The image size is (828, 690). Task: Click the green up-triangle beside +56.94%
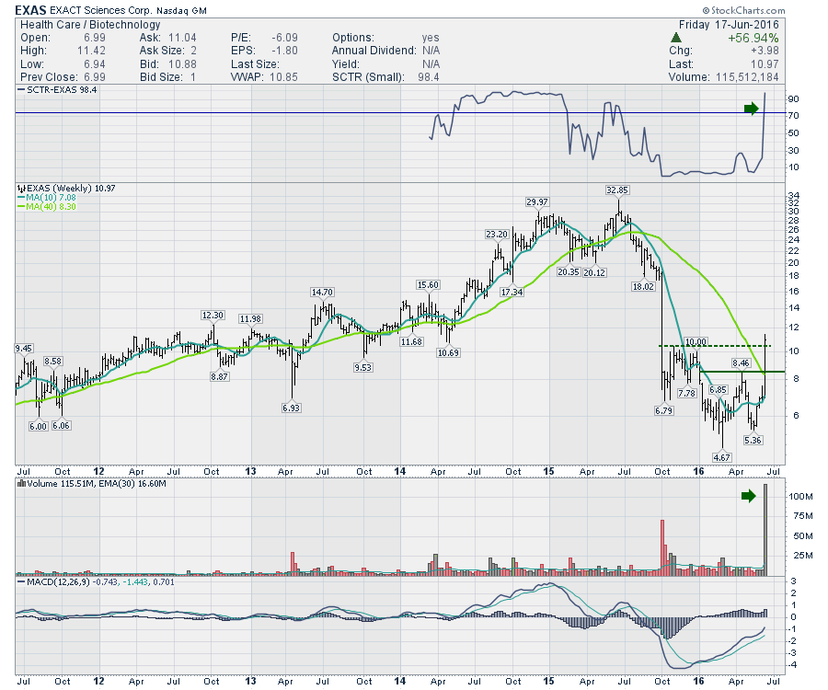click(x=675, y=38)
